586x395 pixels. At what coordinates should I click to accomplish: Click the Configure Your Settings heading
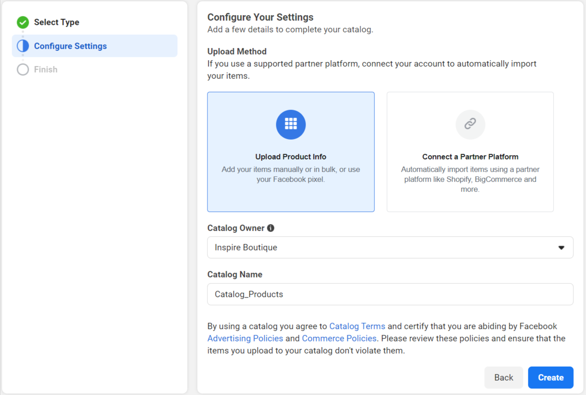pyautogui.click(x=261, y=18)
